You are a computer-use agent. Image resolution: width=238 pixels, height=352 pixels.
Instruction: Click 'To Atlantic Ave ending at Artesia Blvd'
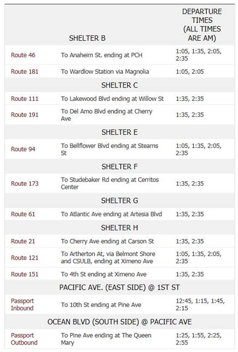pos(111,214)
